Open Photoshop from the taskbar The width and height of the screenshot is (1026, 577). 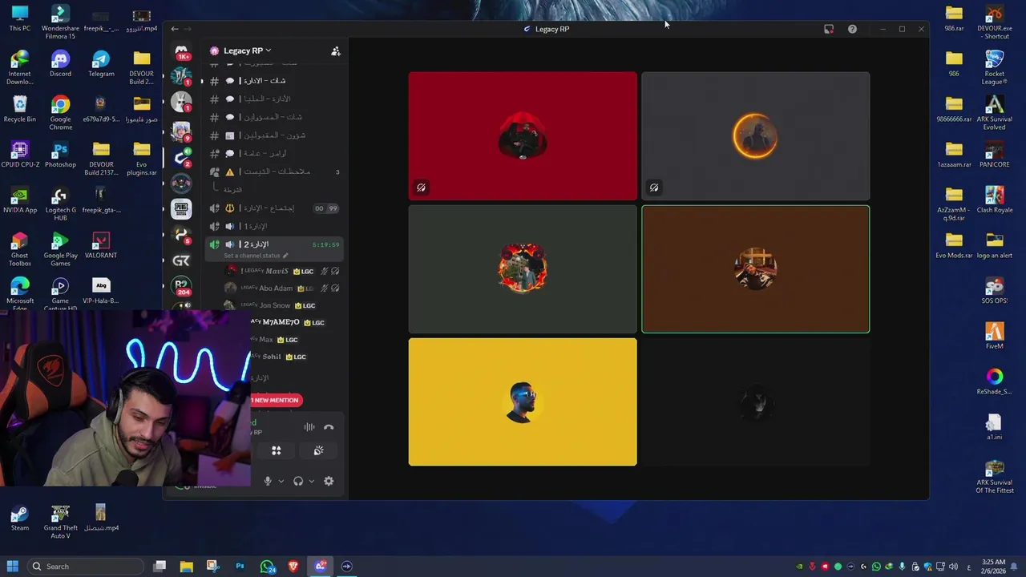pyautogui.click(x=240, y=567)
